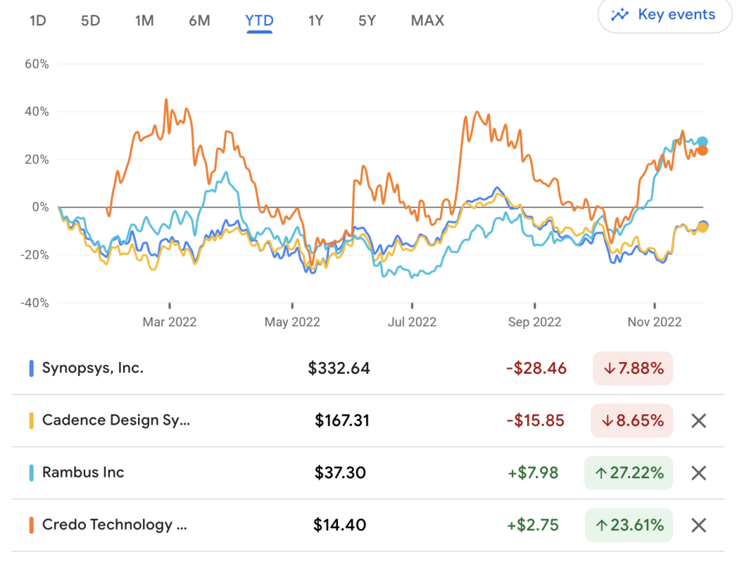Click the Synopsys price $332.64
The height and width of the screenshot is (562, 742).
tap(339, 368)
